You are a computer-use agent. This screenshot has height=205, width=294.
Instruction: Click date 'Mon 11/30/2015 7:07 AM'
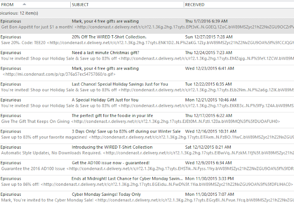[x=209, y=194]
